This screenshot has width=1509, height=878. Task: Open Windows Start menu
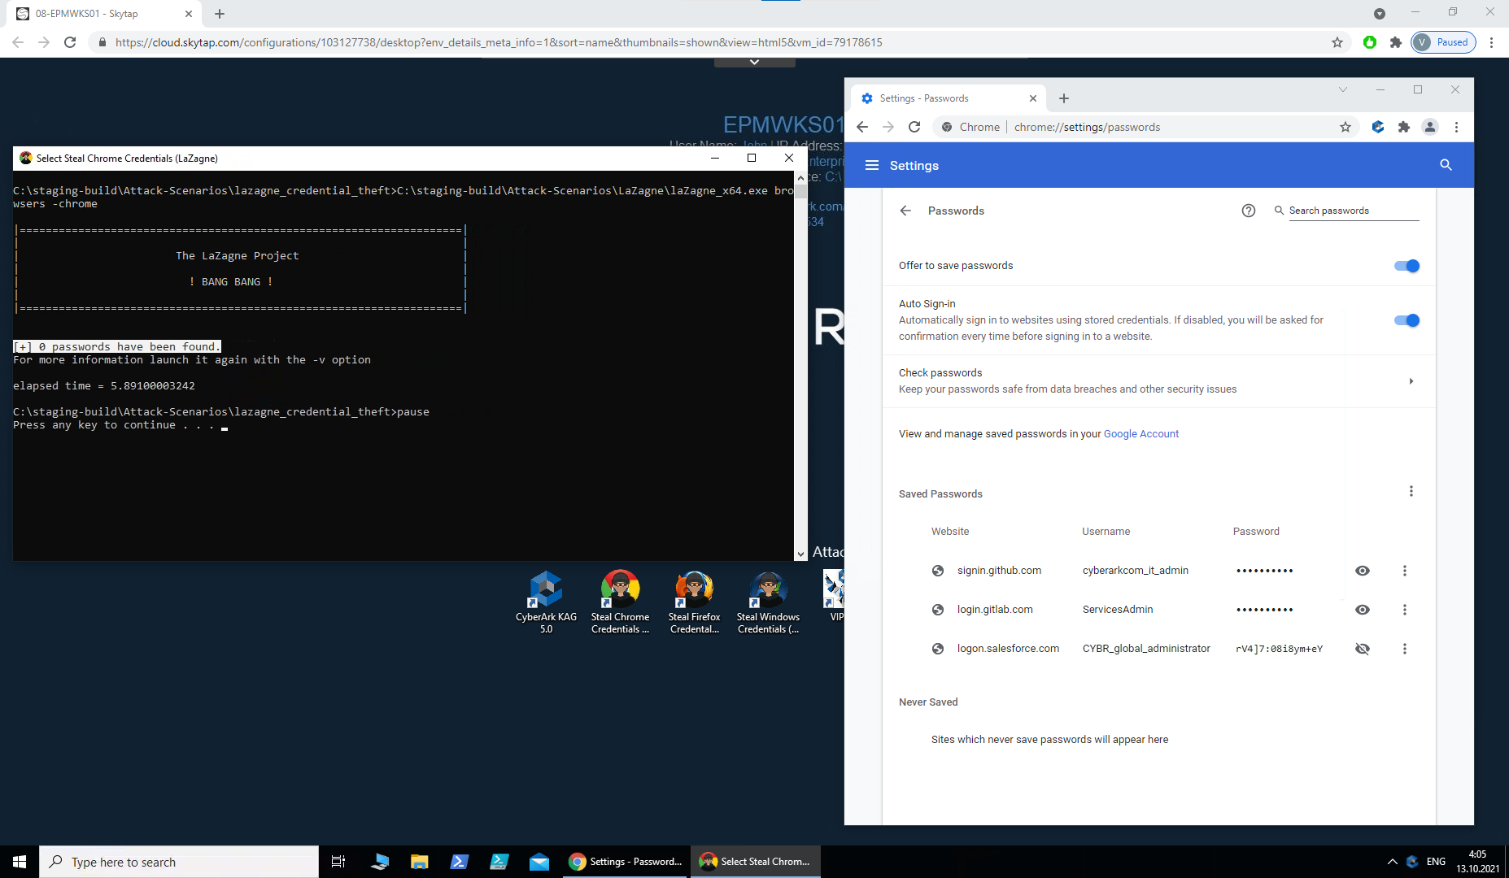click(20, 862)
